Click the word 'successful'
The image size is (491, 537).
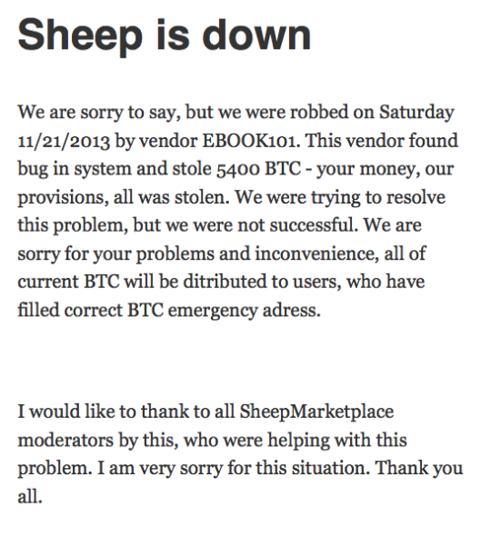(x=314, y=225)
